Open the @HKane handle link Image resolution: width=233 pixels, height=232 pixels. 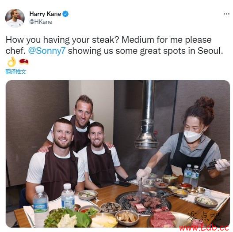[x=41, y=22]
